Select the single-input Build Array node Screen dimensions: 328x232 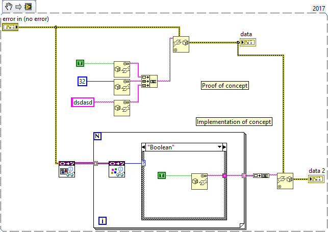(261, 176)
